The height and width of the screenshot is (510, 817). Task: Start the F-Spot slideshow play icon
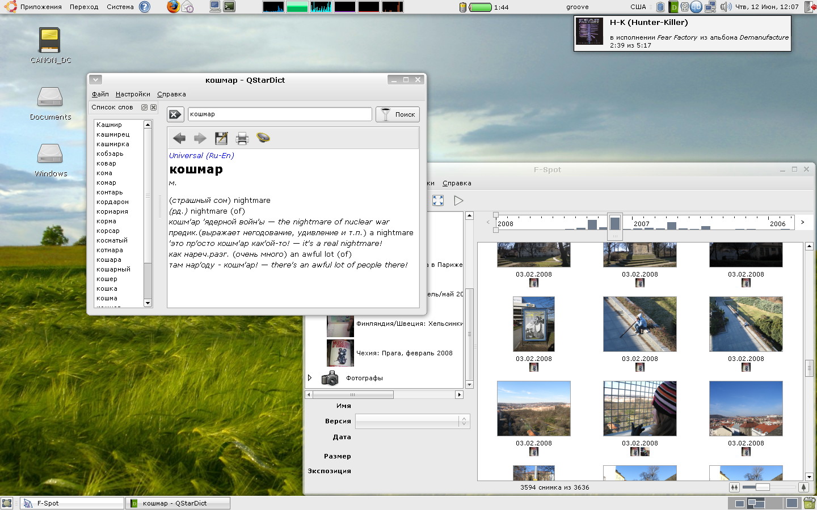(x=458, y=201)
